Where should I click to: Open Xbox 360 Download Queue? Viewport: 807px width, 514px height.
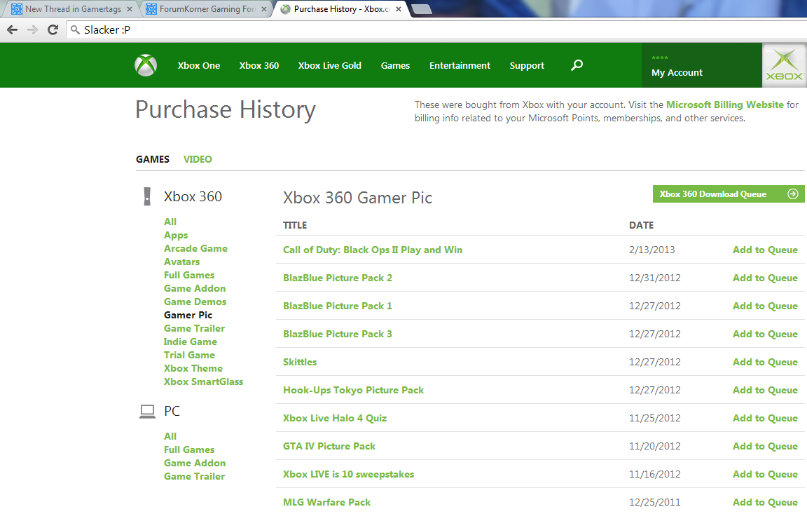click(x=729, y=194)
